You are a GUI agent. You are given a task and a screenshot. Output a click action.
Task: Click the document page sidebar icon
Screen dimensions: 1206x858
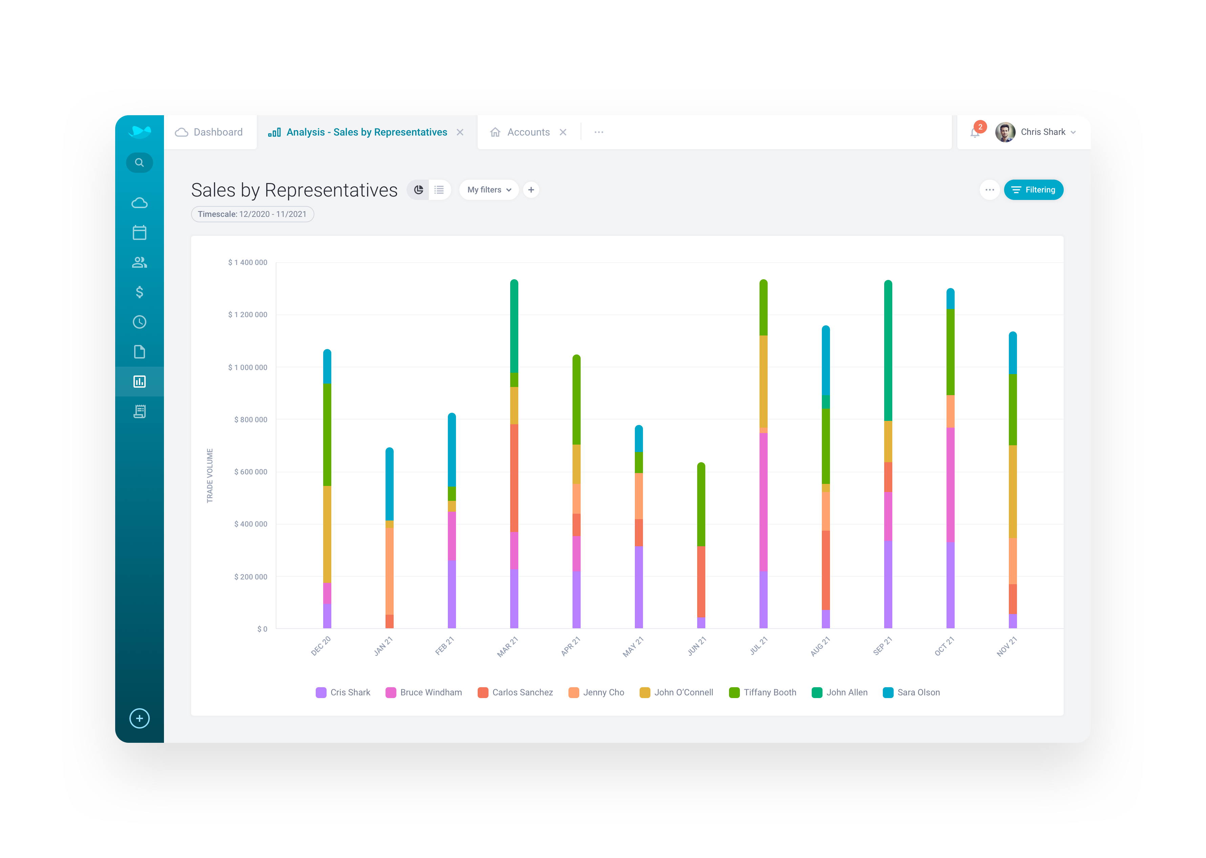(139, 352)
